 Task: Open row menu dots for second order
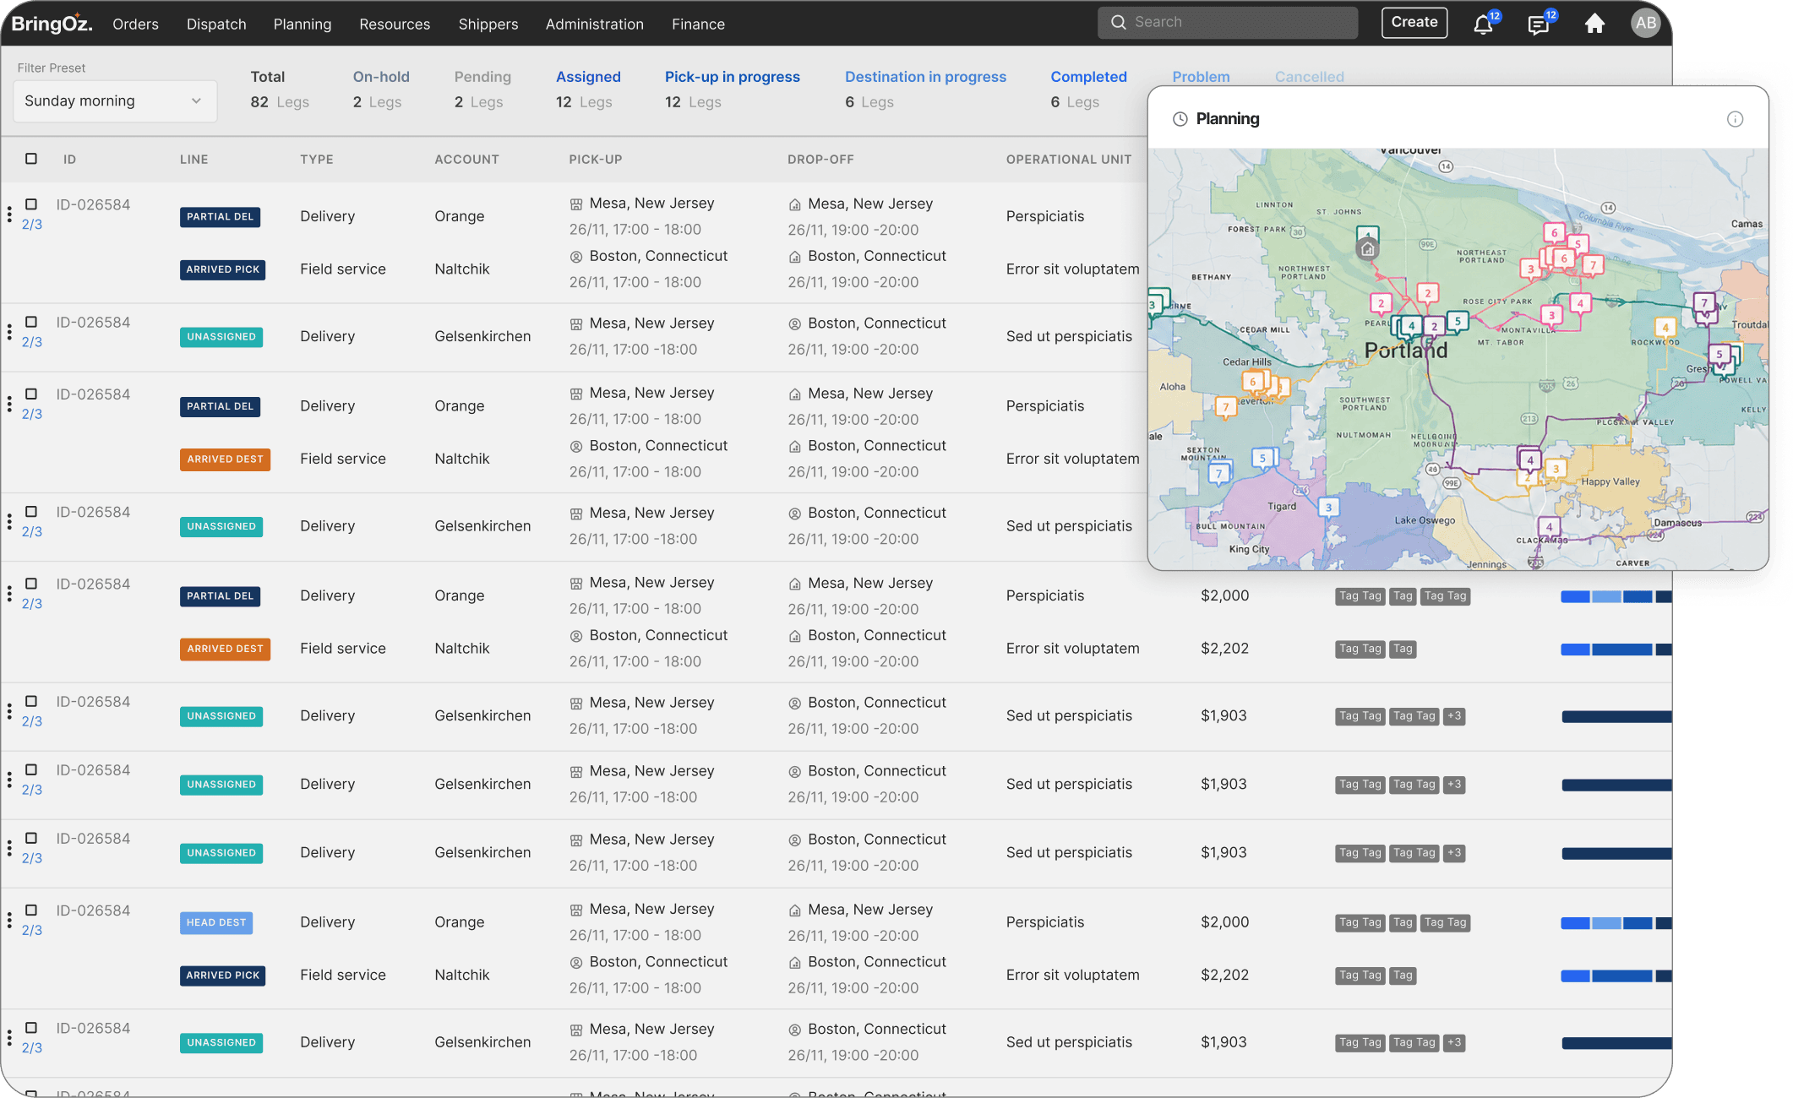pyautogui.click(x=9, y=333)
